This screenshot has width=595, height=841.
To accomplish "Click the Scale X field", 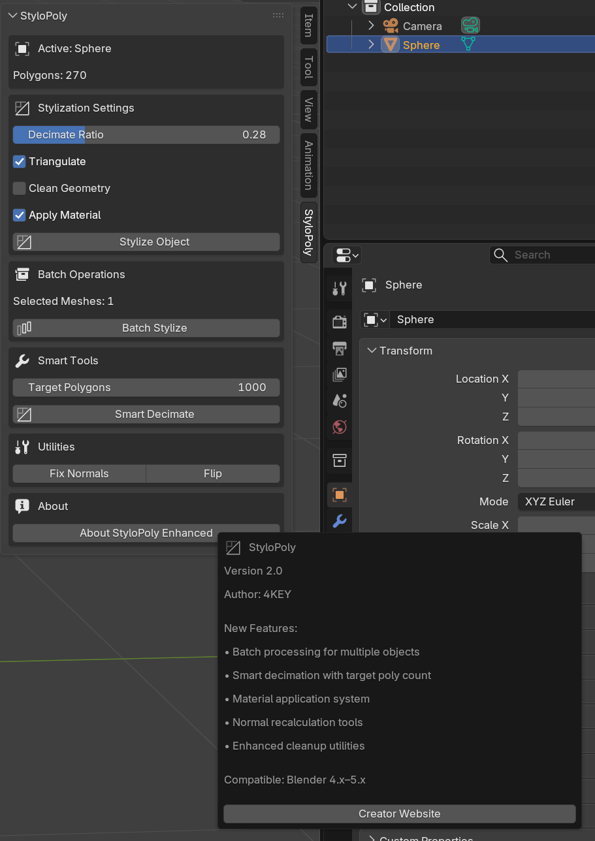I will 556,525.
